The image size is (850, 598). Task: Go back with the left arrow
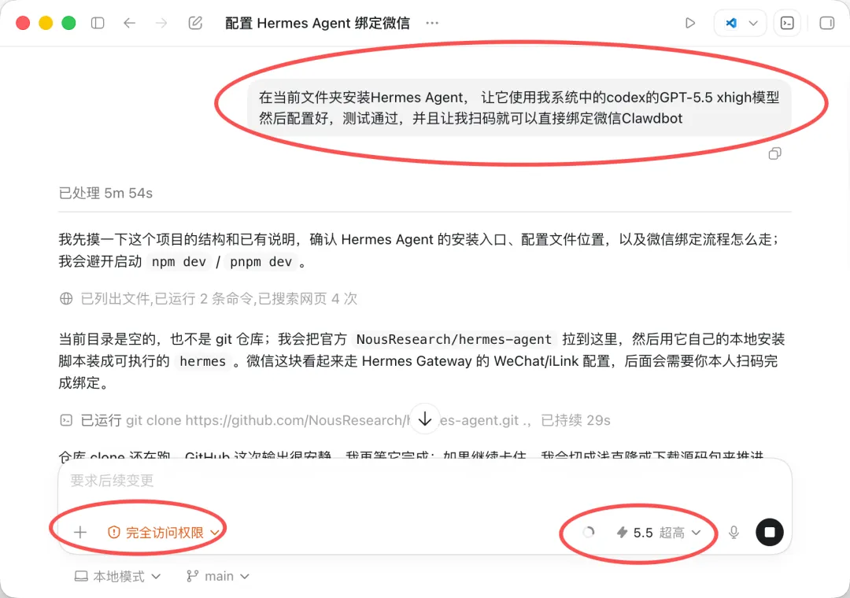pyautogui.click(x=129, y=23)
